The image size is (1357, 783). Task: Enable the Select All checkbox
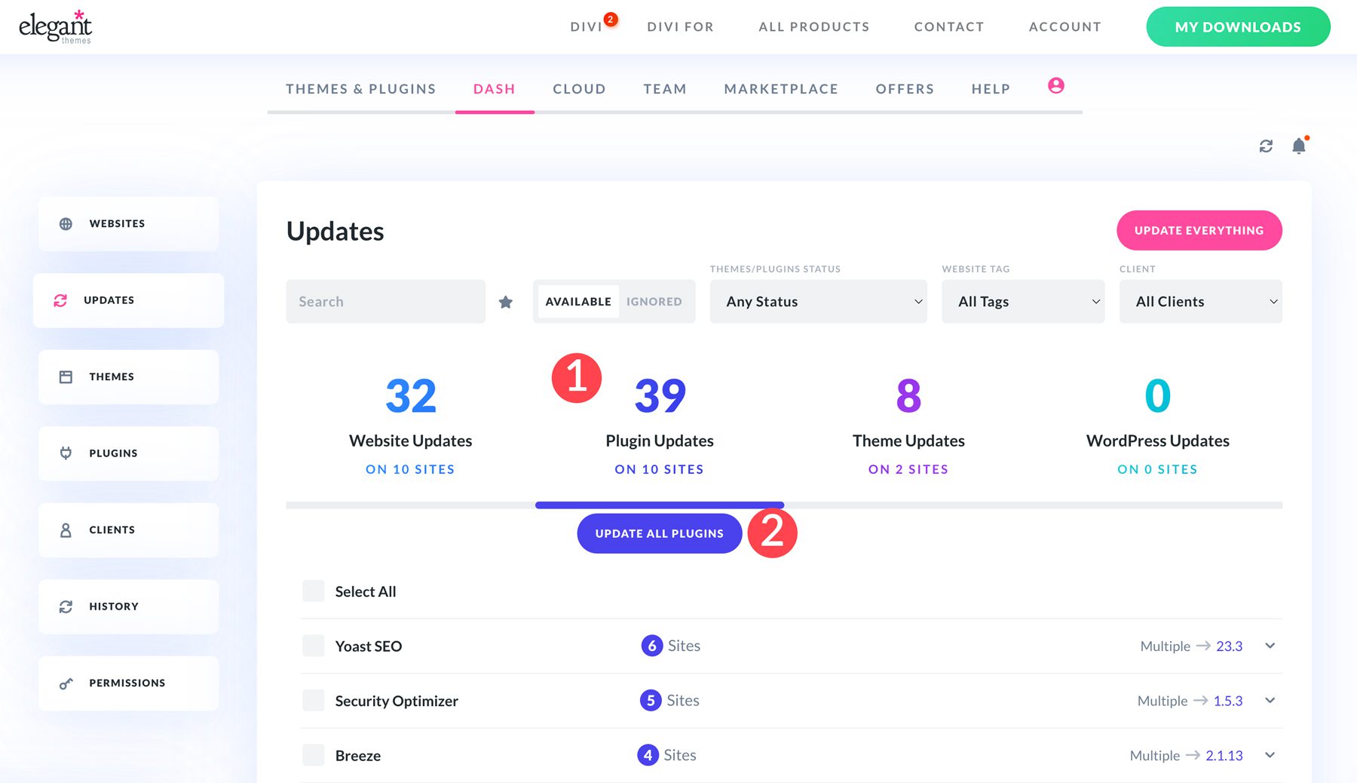coord(313,591)
